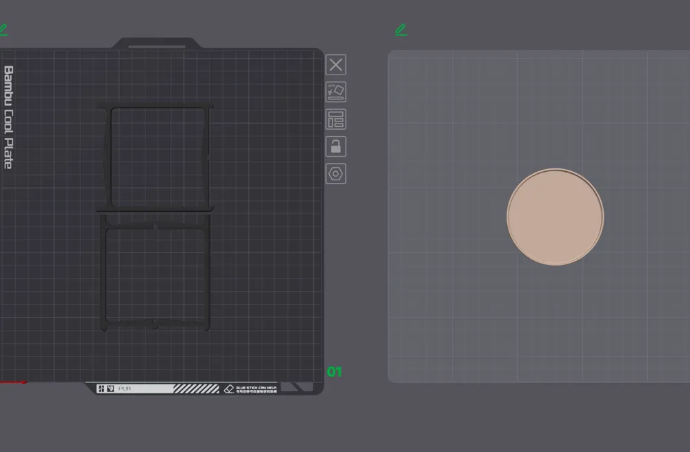Edit plate name with left green pencil
The height and width of the screenshot is (452, 690).
[x=3, y=30]
